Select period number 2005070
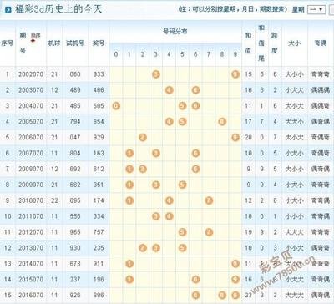This screenshot has height=304, width=334. pyautogui.click(x=31, y=122)
